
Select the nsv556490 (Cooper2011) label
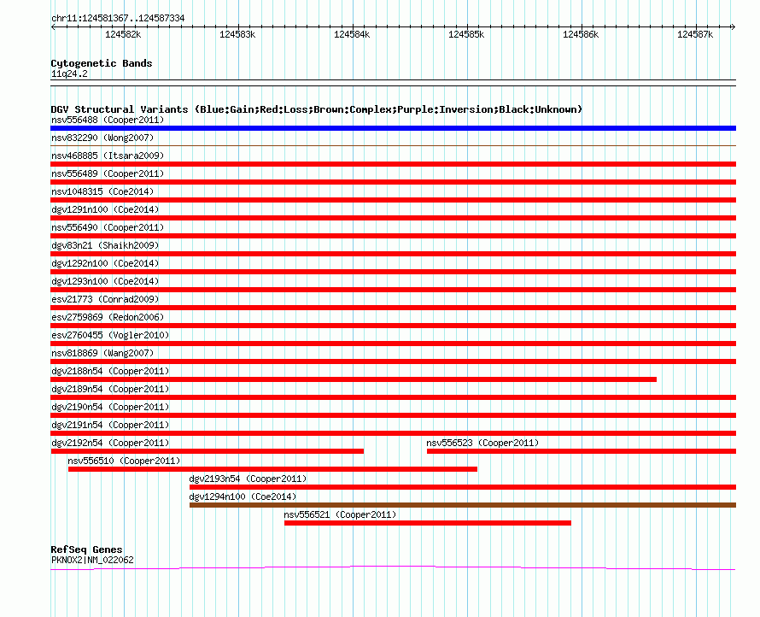(x=108, y=227)
